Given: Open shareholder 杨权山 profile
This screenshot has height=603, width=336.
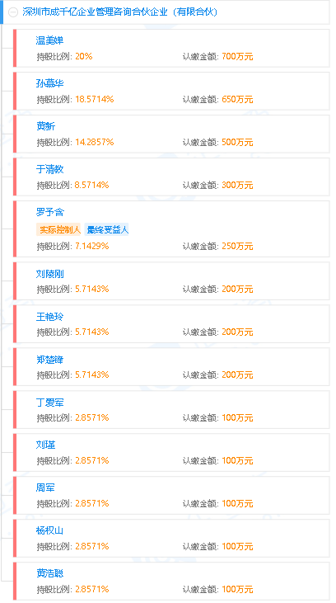Looking at the screenshot, I should [x=49, y=531].
